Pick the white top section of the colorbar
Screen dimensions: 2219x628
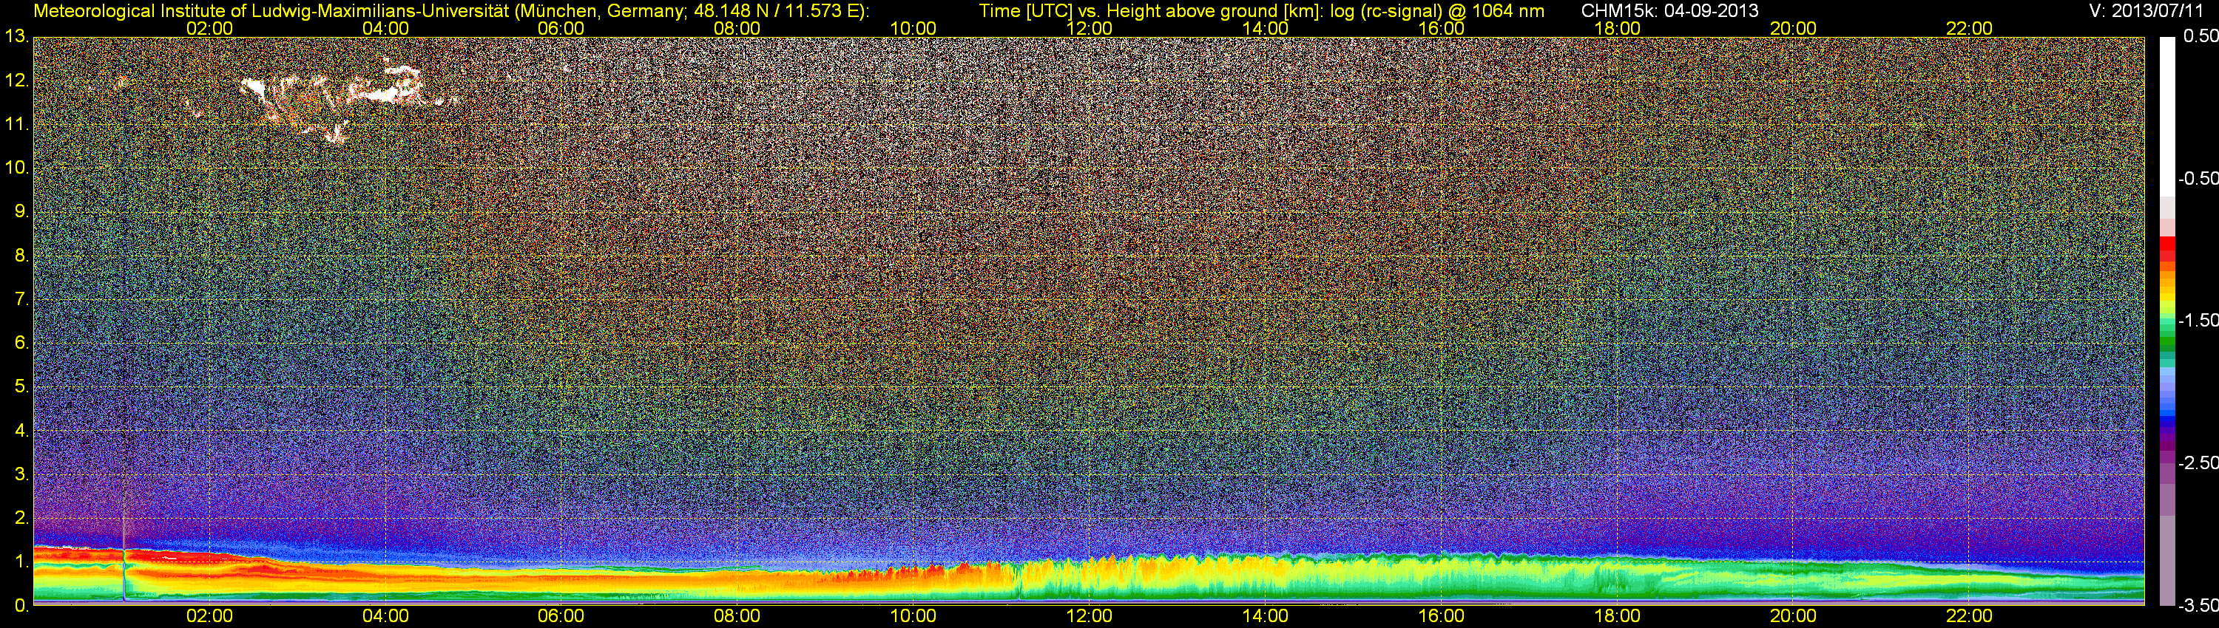[2167, 112]
